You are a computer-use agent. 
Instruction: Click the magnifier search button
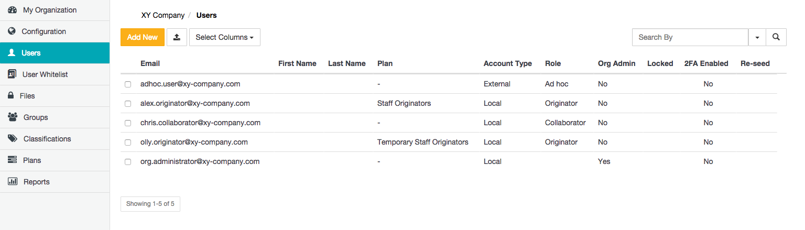point(776,37)
